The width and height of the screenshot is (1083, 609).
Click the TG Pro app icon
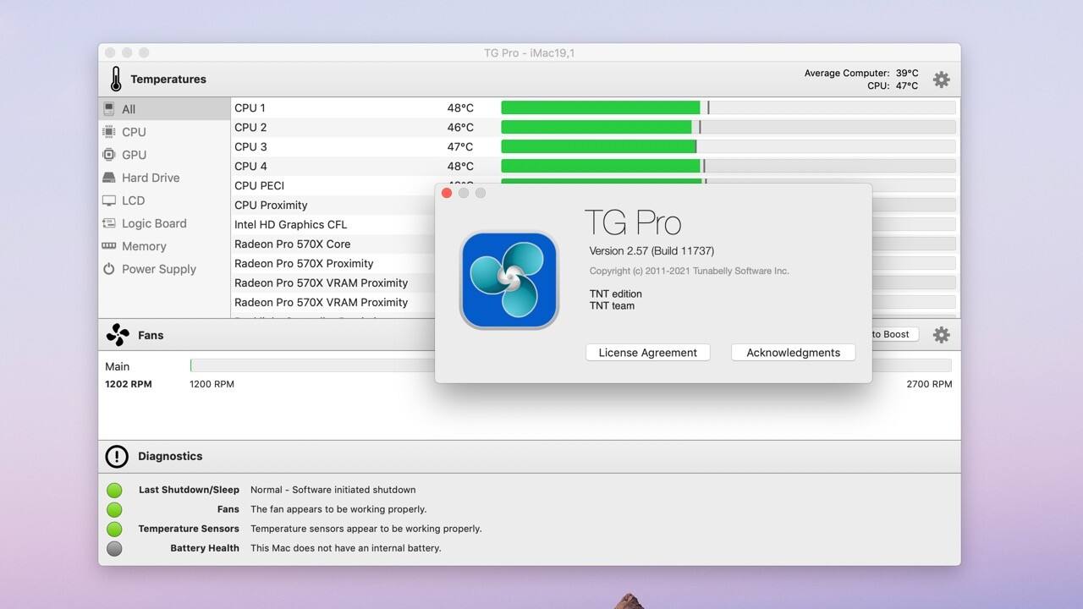tap(509, 280)
